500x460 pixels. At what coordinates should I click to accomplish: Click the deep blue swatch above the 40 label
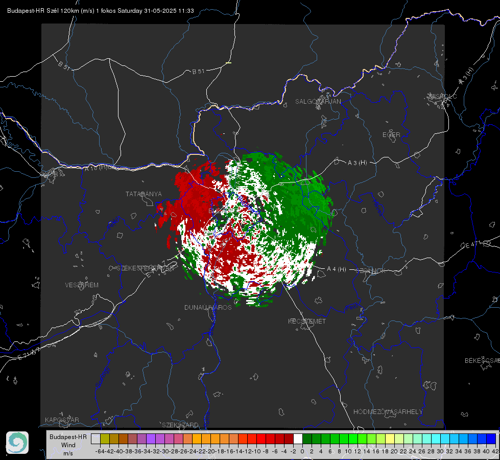[491, 439]
